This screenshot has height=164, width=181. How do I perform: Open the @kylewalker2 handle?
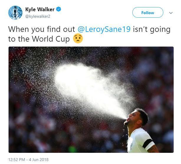point(38,17)
